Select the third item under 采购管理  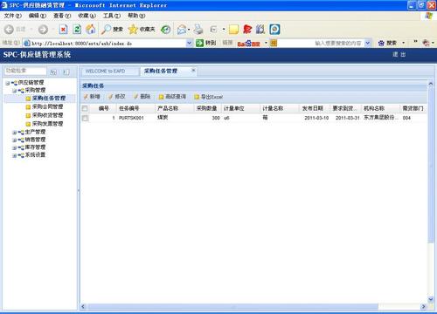[47, 115]
